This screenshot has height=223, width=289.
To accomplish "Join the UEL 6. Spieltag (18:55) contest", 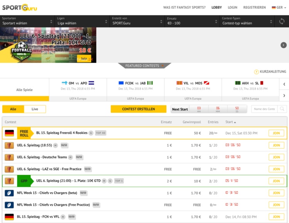I will click(276, 145).
